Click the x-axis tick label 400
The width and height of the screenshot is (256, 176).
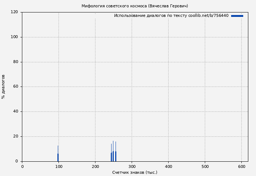pos(168,166)
